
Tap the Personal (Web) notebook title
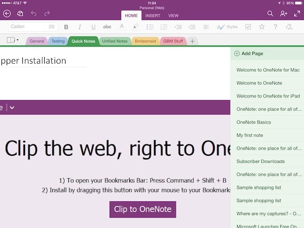coord(152,8)
